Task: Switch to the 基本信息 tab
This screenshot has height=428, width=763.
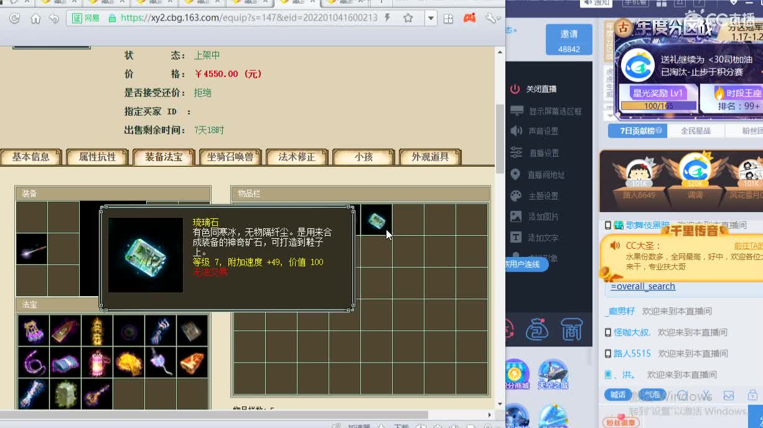Action: click(31, 157)
